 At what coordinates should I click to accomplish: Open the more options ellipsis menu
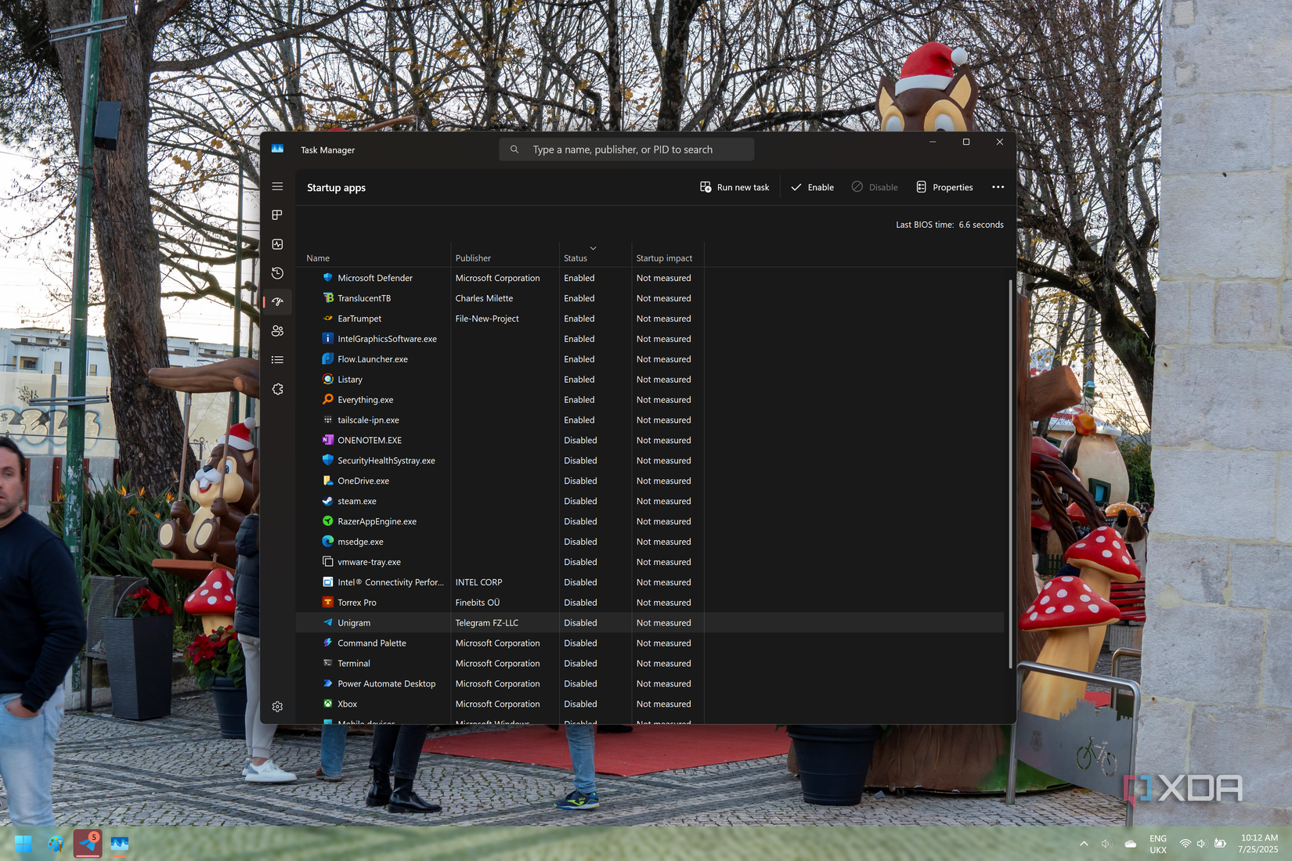(998, 187)
